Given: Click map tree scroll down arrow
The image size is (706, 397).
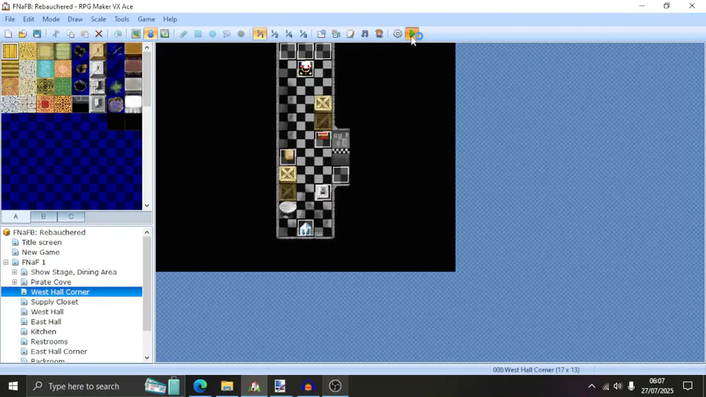Looking at the screenshot, I should pyautogui.click(x=147, y=358).
